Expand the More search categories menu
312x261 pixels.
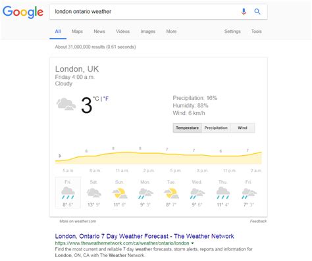point(171,32)
